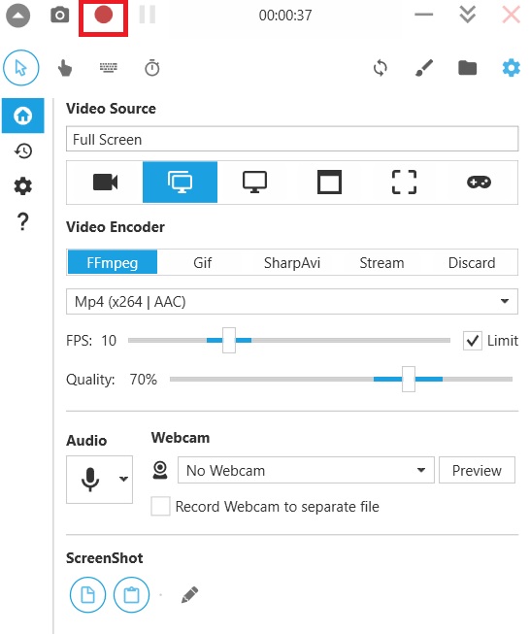Choose the FFmpeg encoder
Screen dimensions: 530x634
113,262
